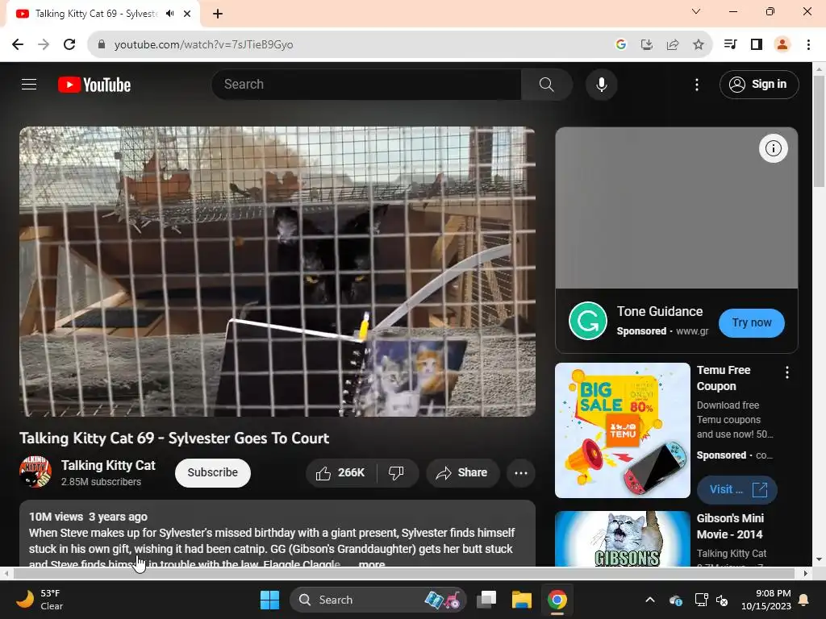This screenshot has width=826, height=619.
Task: Open Talking Kitty Cat channel avatar
Action: pos(35,472)
